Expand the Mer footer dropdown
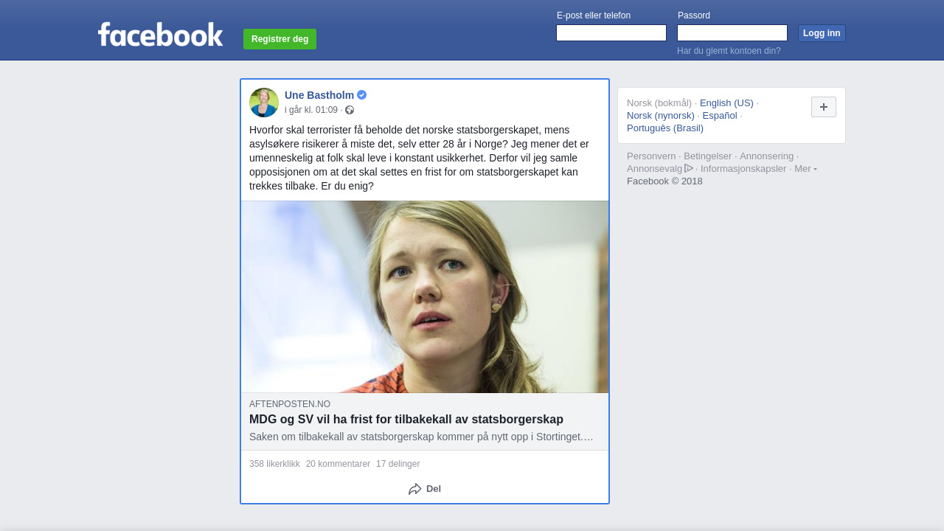Screen dimensions: 944x531 [805, 169]
